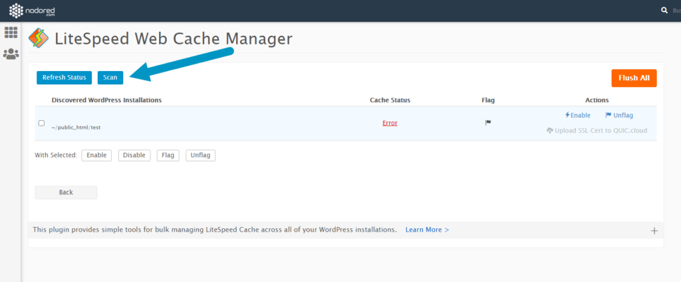Tick the checkbox for ~/public_html/test
This screenshot has width=681, height=282.
point(42,123)
